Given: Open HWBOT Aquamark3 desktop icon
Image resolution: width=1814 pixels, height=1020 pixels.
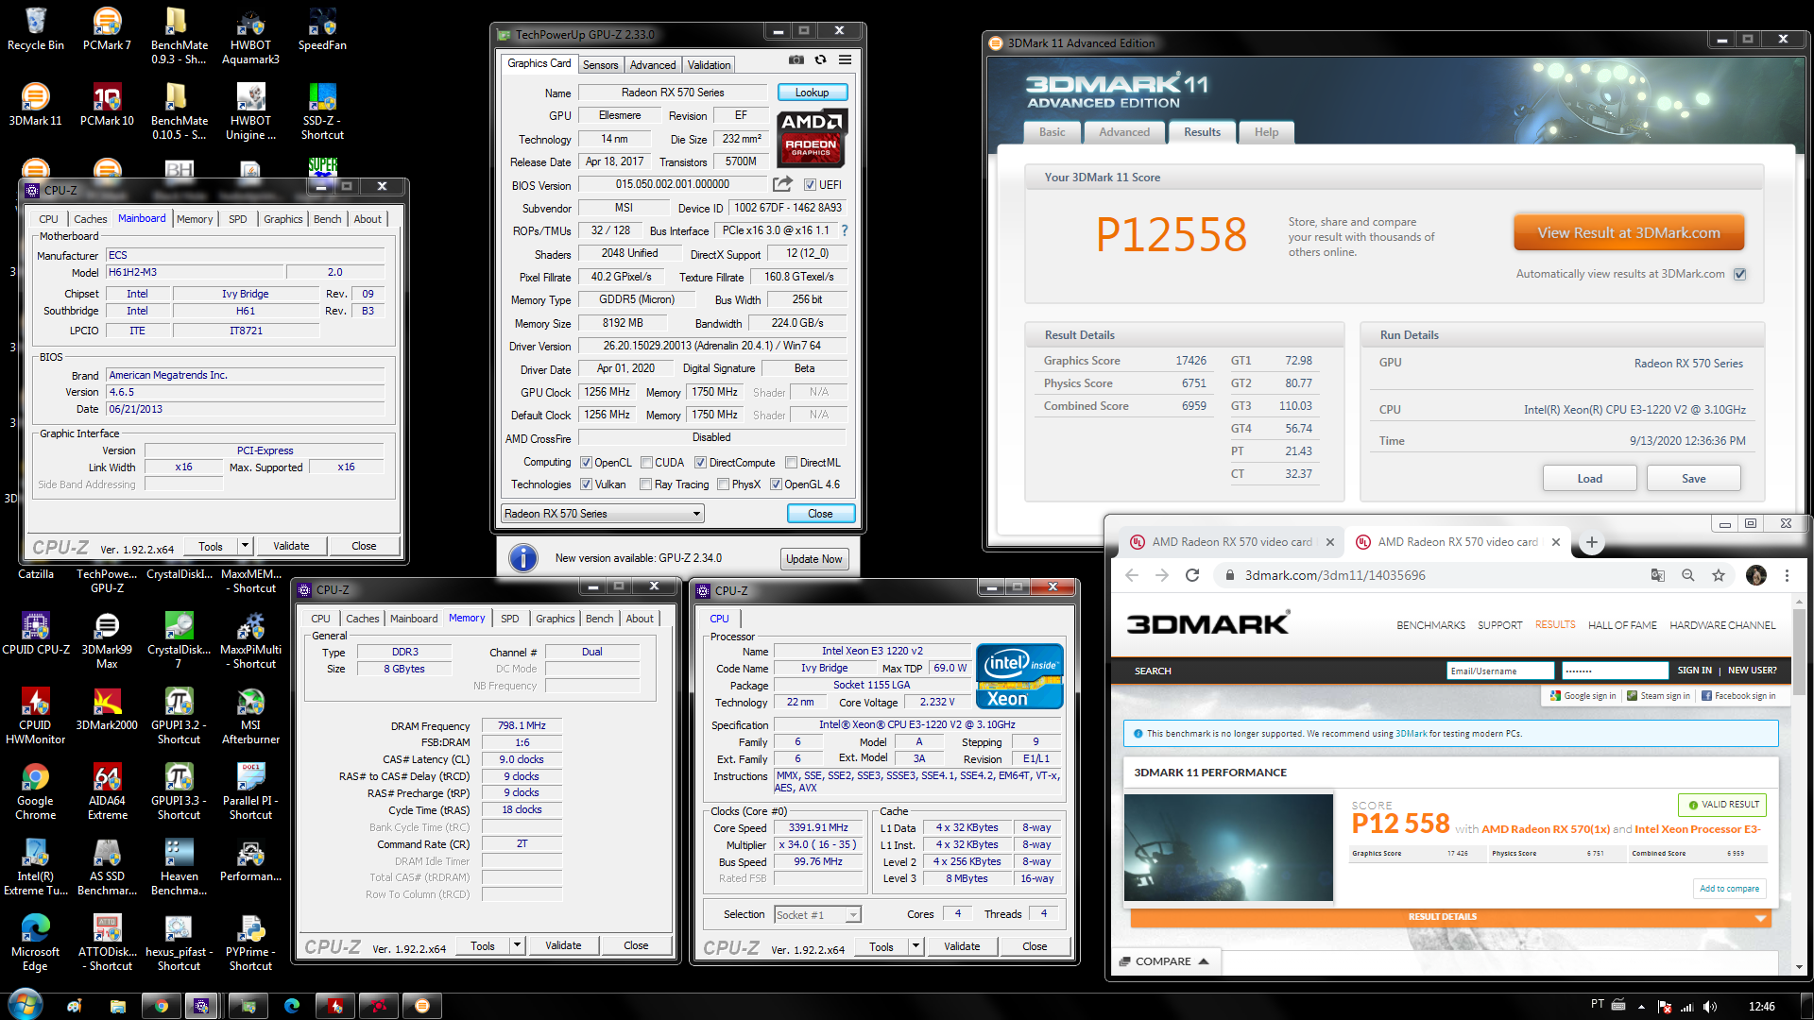Looking at the screenshot, I should tap(250, 37).
